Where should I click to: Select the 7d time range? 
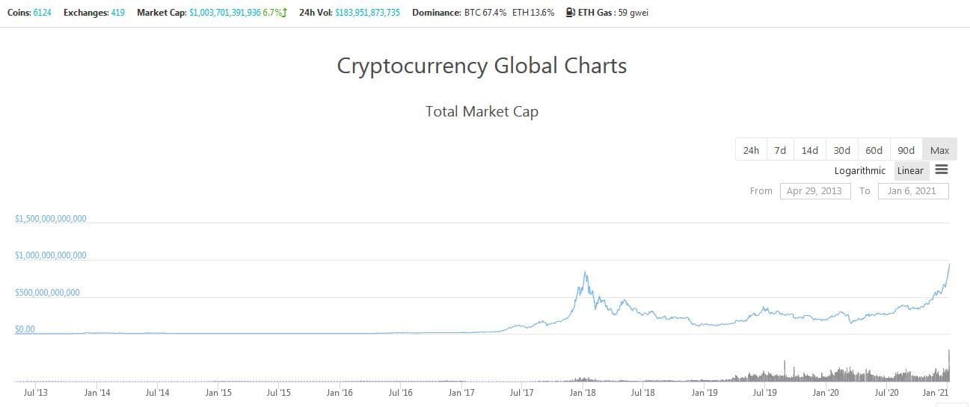click(x=780, y=150)
